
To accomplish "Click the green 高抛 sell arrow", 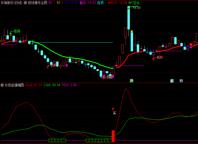I will coord(11,33).
